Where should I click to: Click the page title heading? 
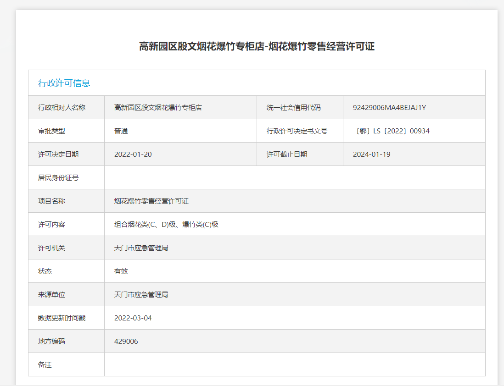(257, 46)
